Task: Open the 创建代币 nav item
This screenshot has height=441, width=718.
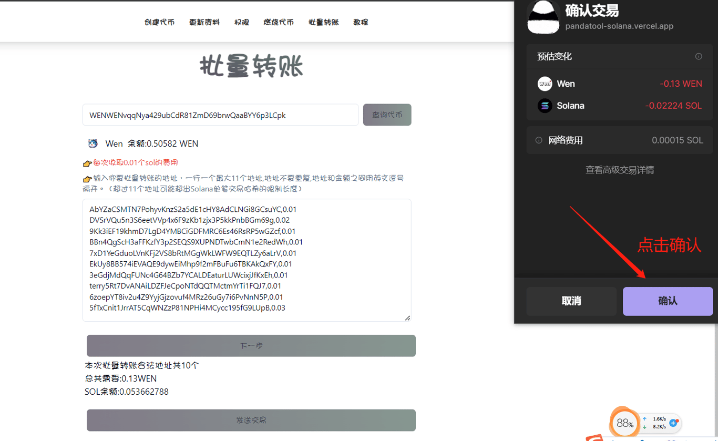Action: click(160, 22)
